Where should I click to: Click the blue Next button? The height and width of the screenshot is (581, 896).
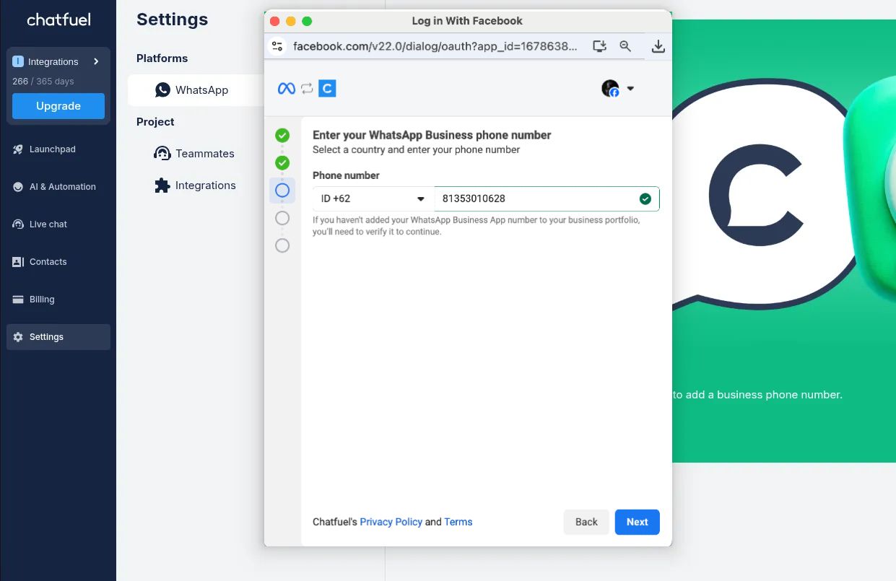pos(637,522)
